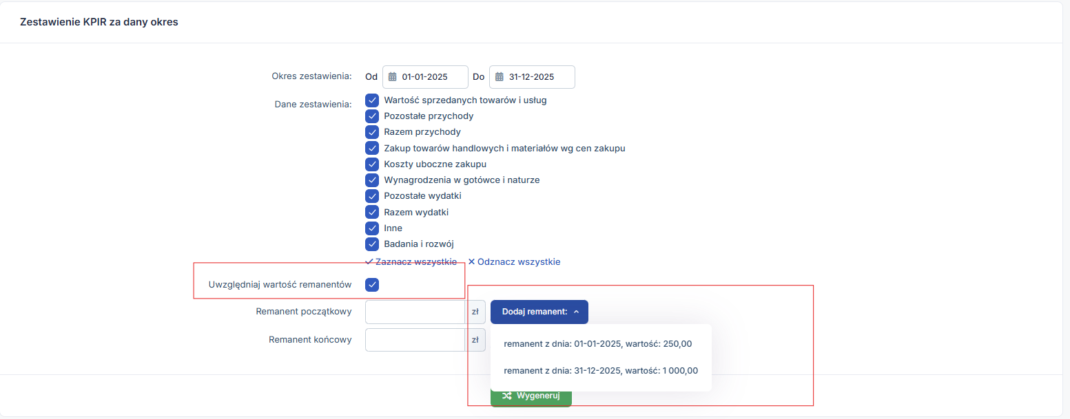
Task: Toggle the Pozostałe przychody checkbox
Action: pos(372,116)
